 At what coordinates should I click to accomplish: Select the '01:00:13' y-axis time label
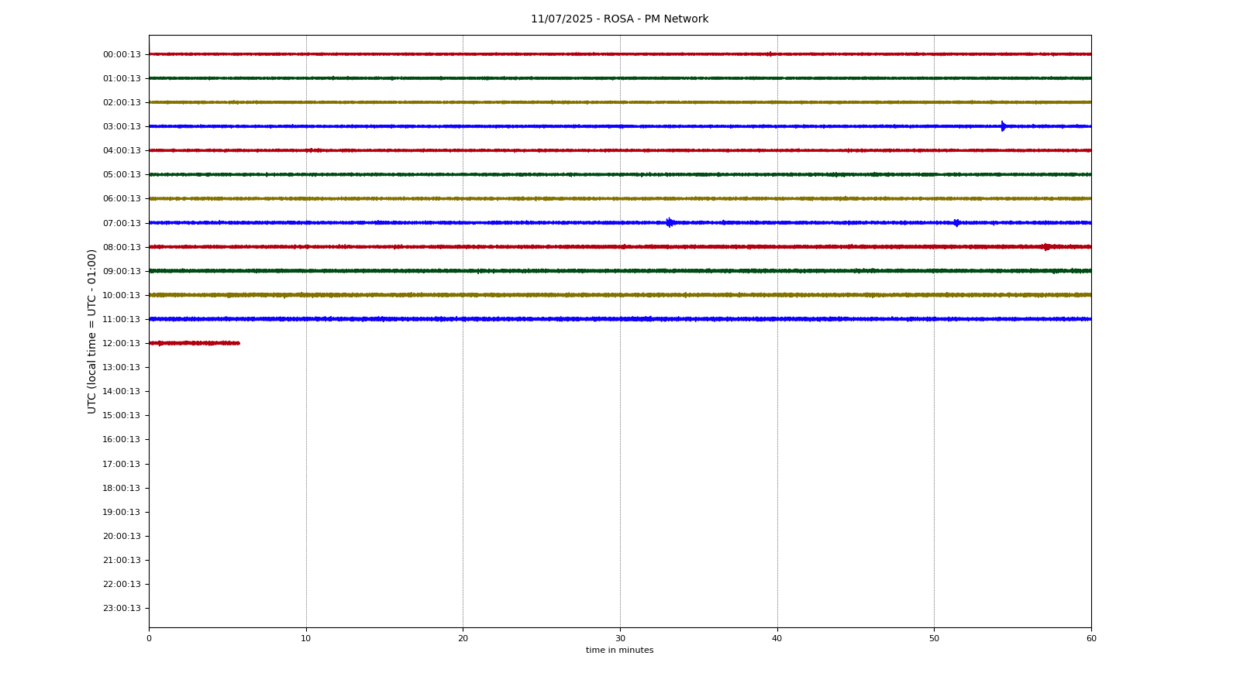(x=122, y=78)
